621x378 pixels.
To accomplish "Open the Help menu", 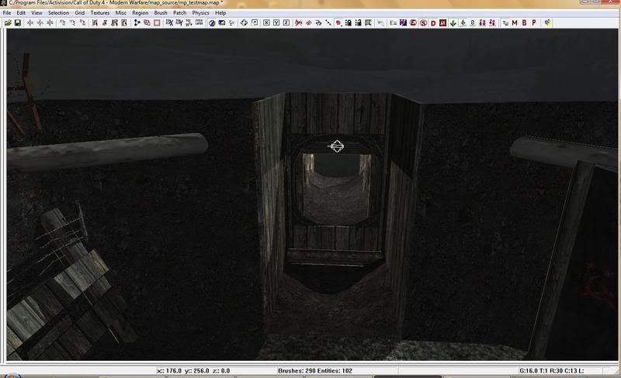I will pos(220,13).
